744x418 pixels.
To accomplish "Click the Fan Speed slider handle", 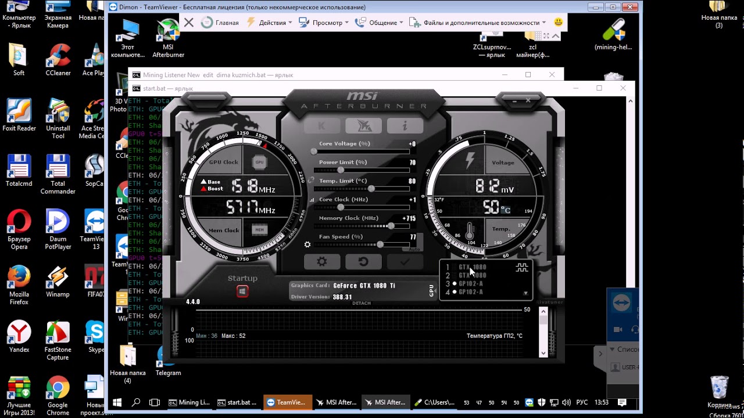I will pyautogui.click(x=380, y=244).
